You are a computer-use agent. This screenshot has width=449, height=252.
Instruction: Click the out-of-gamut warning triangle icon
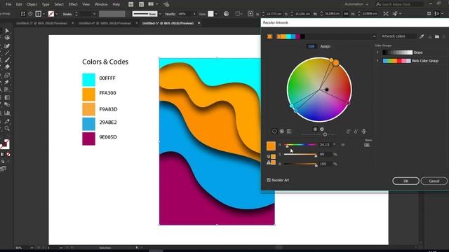(269, 162)
